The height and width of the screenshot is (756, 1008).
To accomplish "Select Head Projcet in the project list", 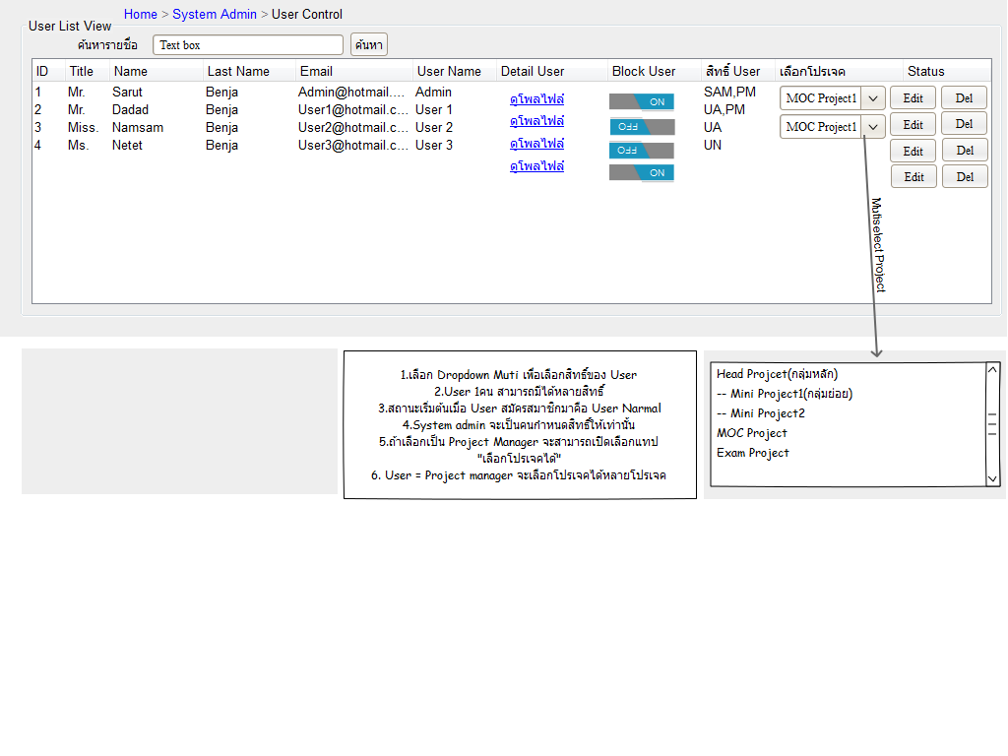I will (x=777, y=374).
